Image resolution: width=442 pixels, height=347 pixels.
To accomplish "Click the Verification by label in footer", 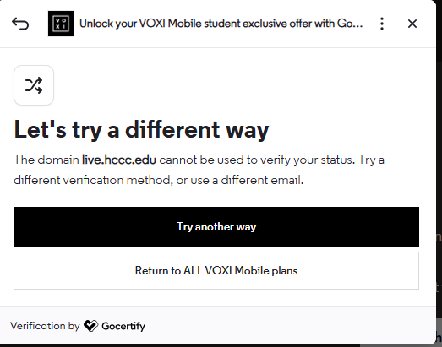I will [45, 326].
